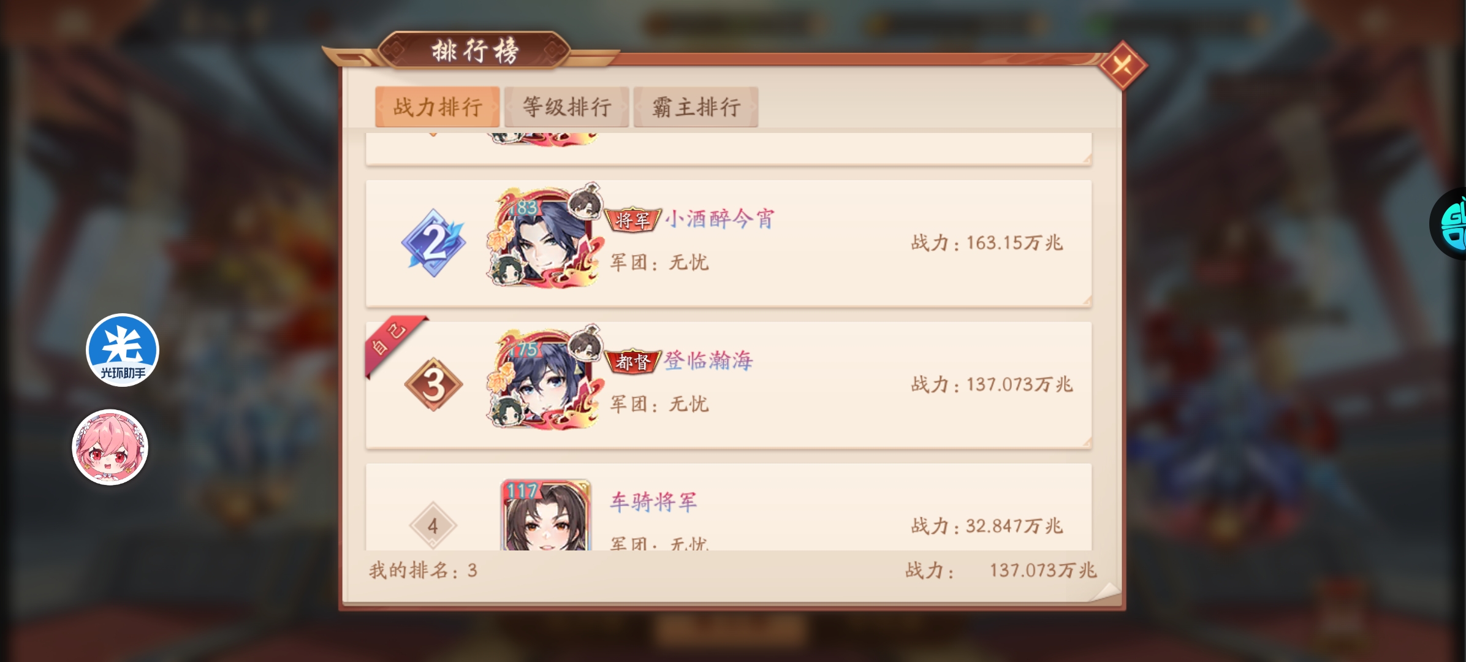1466x662 pixels.
Task: Open the 光环助手 floating icon
Action: (x=123, y=350)
